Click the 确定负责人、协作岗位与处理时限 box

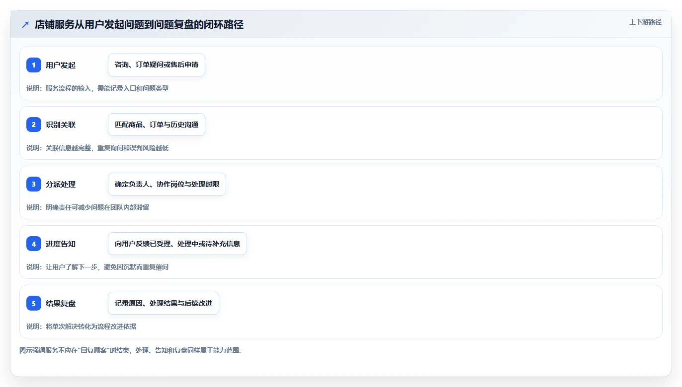coord(167,184)
